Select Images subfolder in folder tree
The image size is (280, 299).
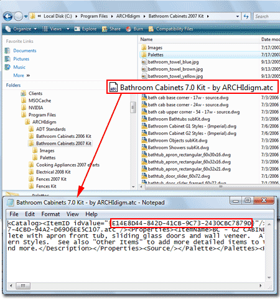coord(47,150)
